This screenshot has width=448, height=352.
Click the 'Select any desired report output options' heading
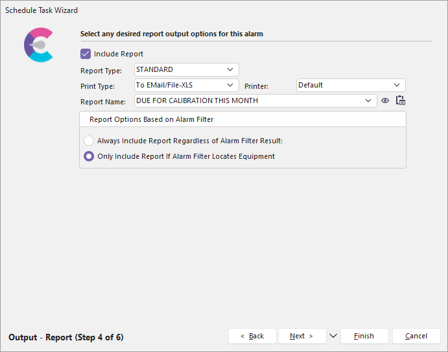click(x=171, y=34)
